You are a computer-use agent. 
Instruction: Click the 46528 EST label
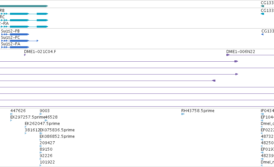pos(51,117)
